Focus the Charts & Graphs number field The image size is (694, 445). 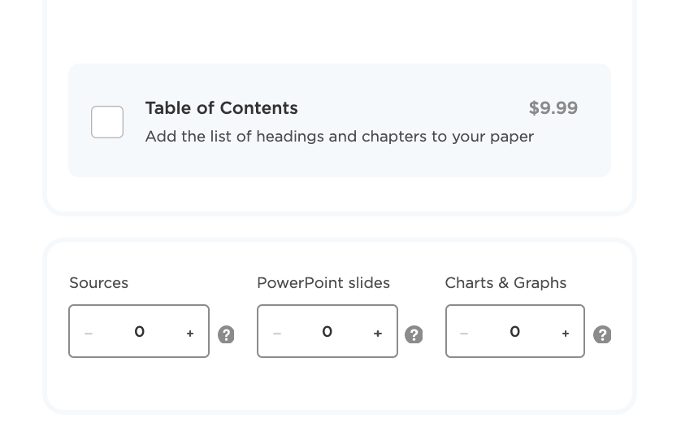pyautogui.click(x=514, y=332)
